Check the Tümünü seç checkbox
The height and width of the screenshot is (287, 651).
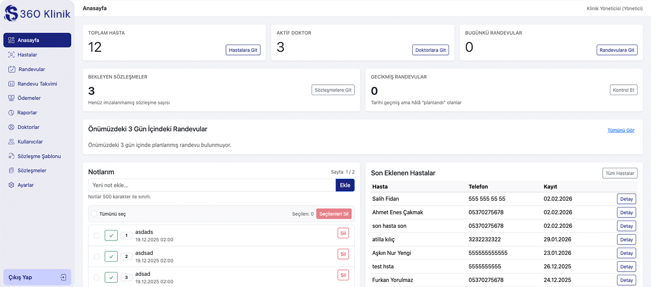click(x=94, y=214)
